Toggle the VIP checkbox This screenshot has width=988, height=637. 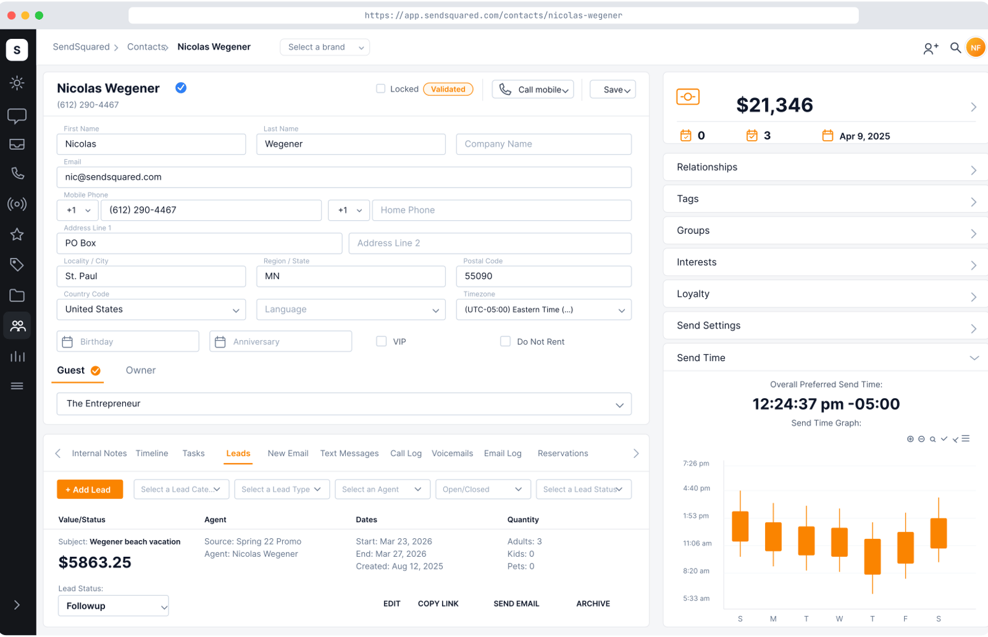click(382, 341)
